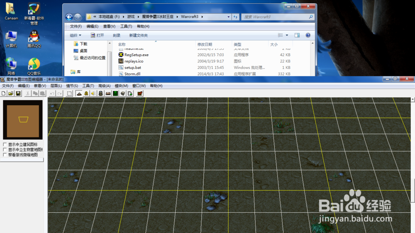Enable 显示中立生物营地图标 checkbox
The height and width of the screenshot is (233, 415).
click(5, 150)
